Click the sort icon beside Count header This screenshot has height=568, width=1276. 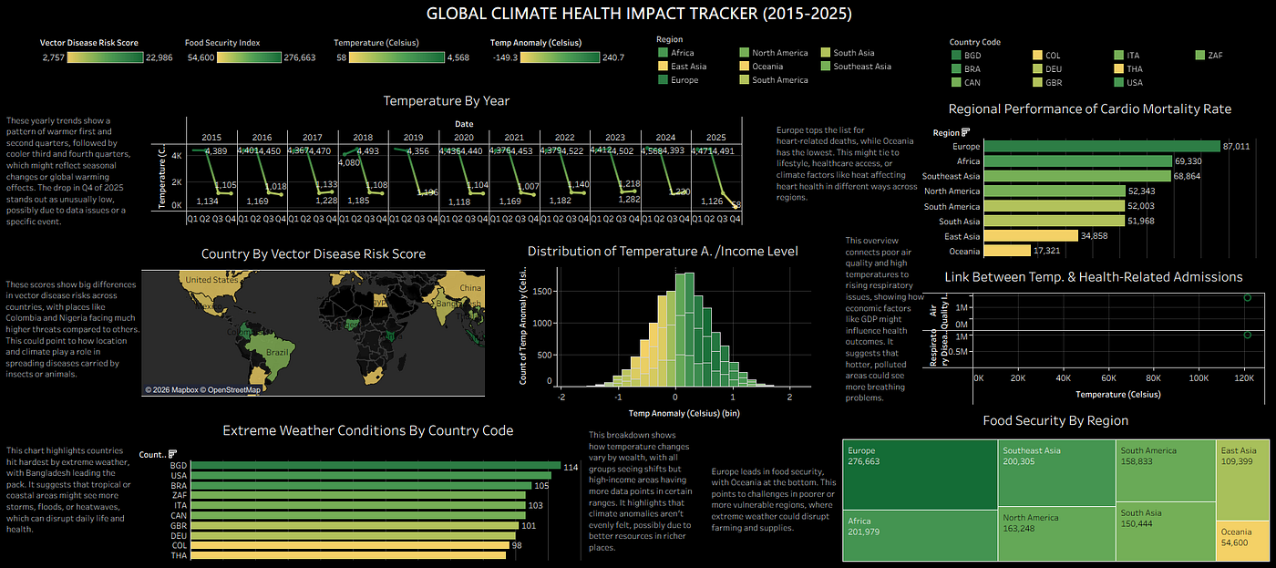tap(172, 453)
